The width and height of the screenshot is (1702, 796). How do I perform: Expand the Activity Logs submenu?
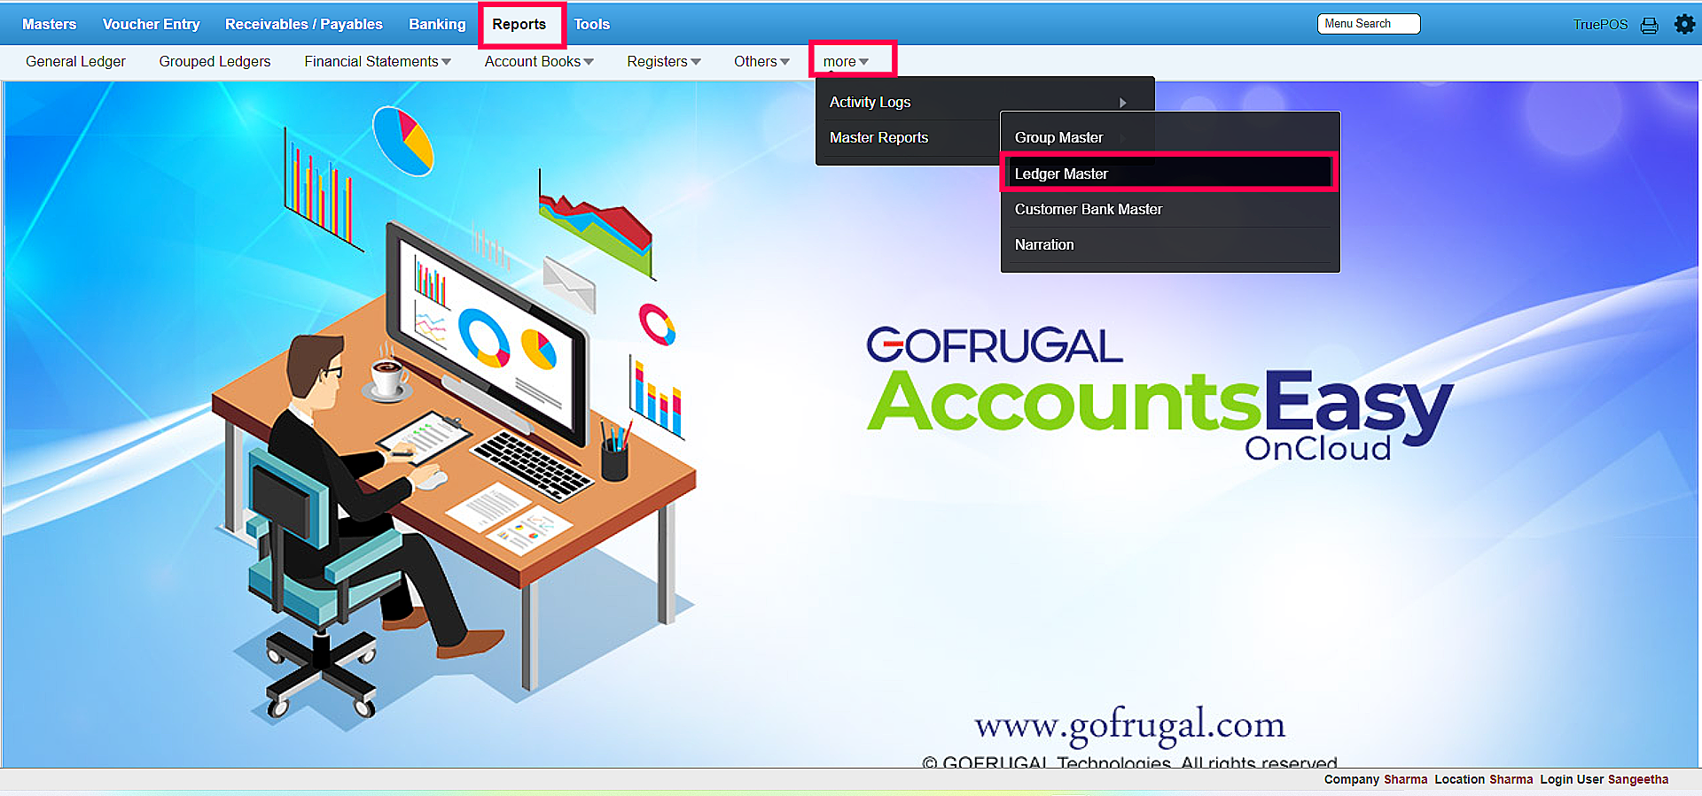coord(985,102)
